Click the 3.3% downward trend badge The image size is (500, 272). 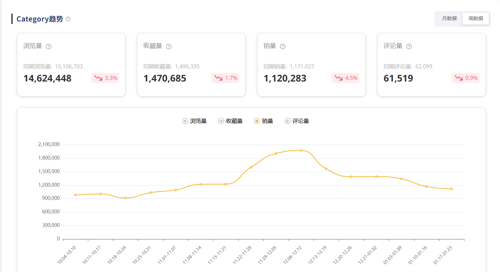click(x=105, y=78)
